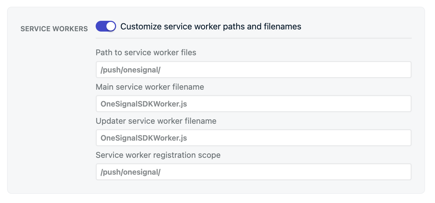435x203 pixels.
Task: Click the Path to service worker files label
Action: click(x=146, y=52)
